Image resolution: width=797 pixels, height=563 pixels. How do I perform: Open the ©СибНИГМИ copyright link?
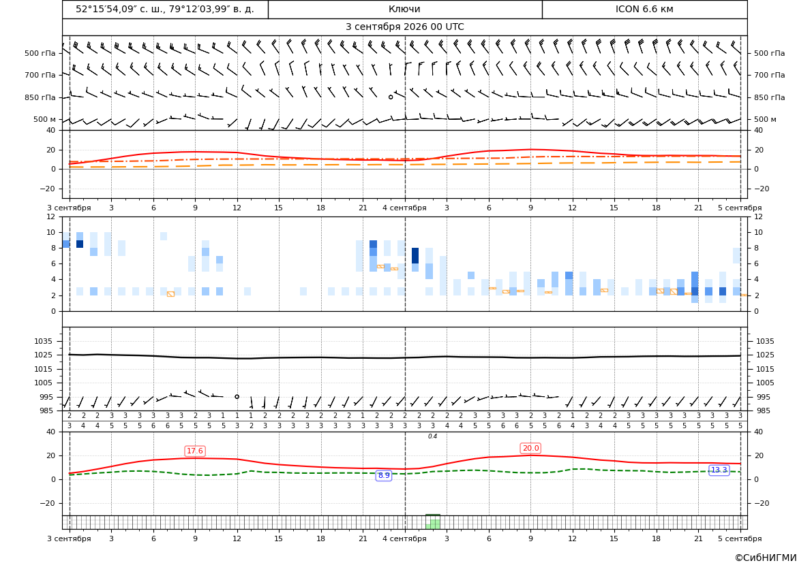pos(766,558)
